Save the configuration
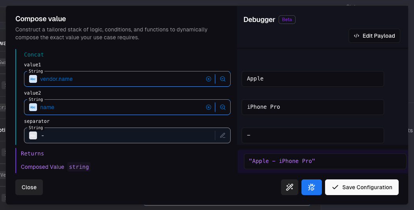 (x=362, y=187)
